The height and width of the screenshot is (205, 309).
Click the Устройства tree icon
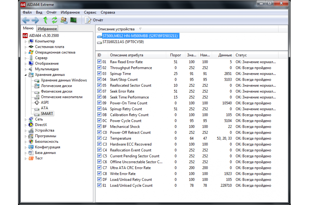31,130
